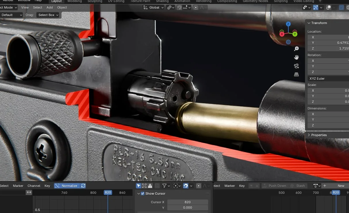Open the XYZ Euler rotation mode dropdown
Viewport: 349px width, 213px height.
328,79
